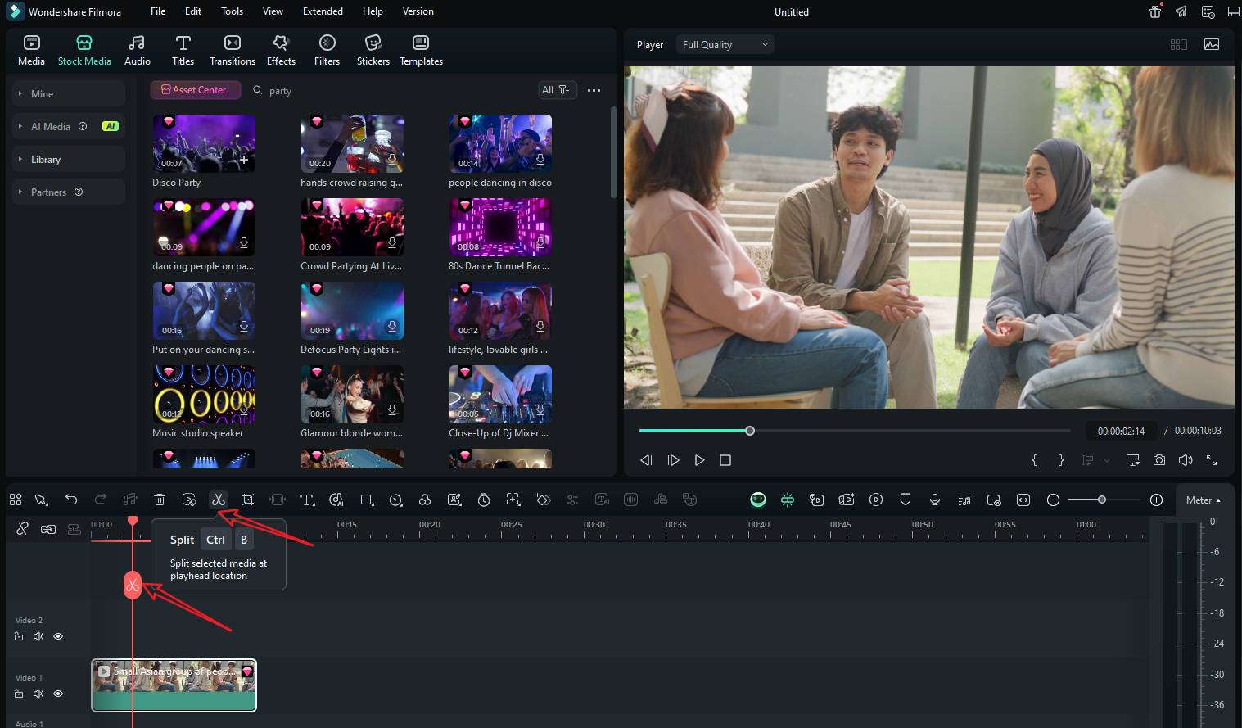The height and width of the screenshot is (728, 1242).
Task: Expand the Mine section in sidebar
Action: 69,93
